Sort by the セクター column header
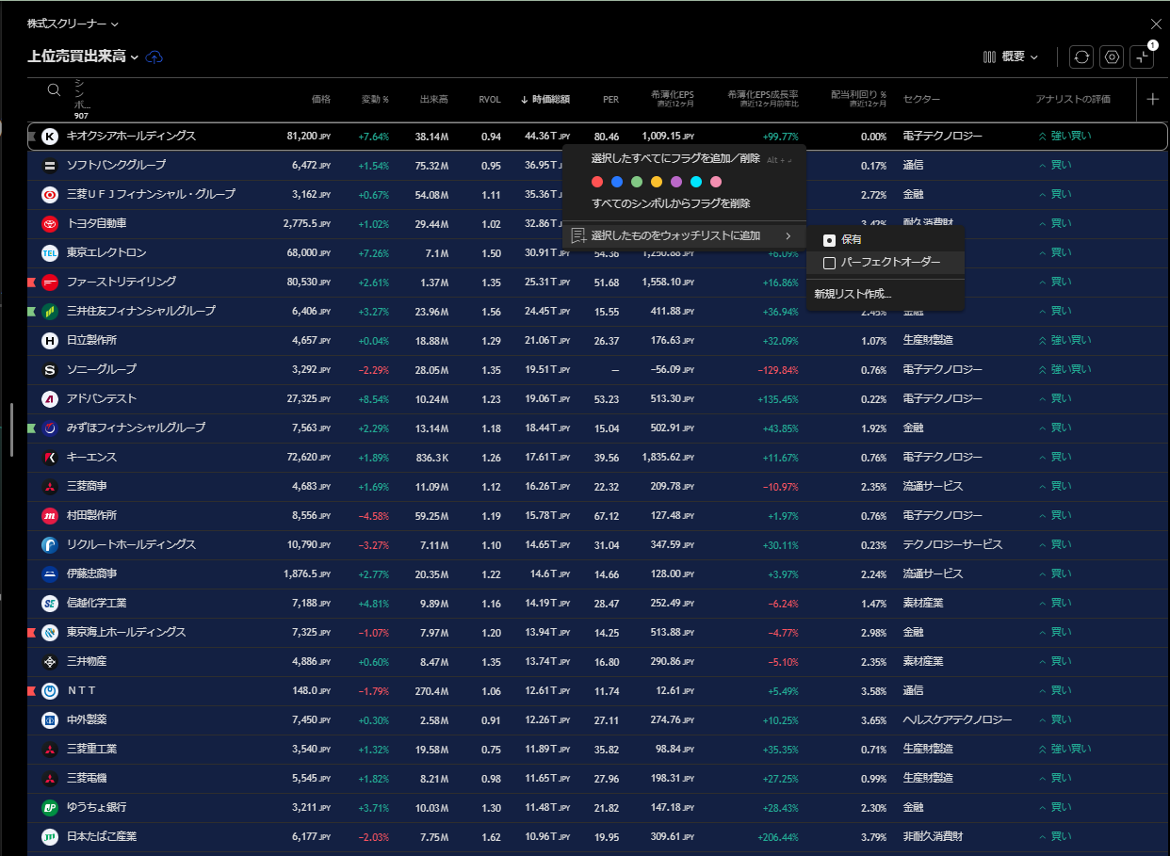The image size is (1170, 856). coord(921,99)
